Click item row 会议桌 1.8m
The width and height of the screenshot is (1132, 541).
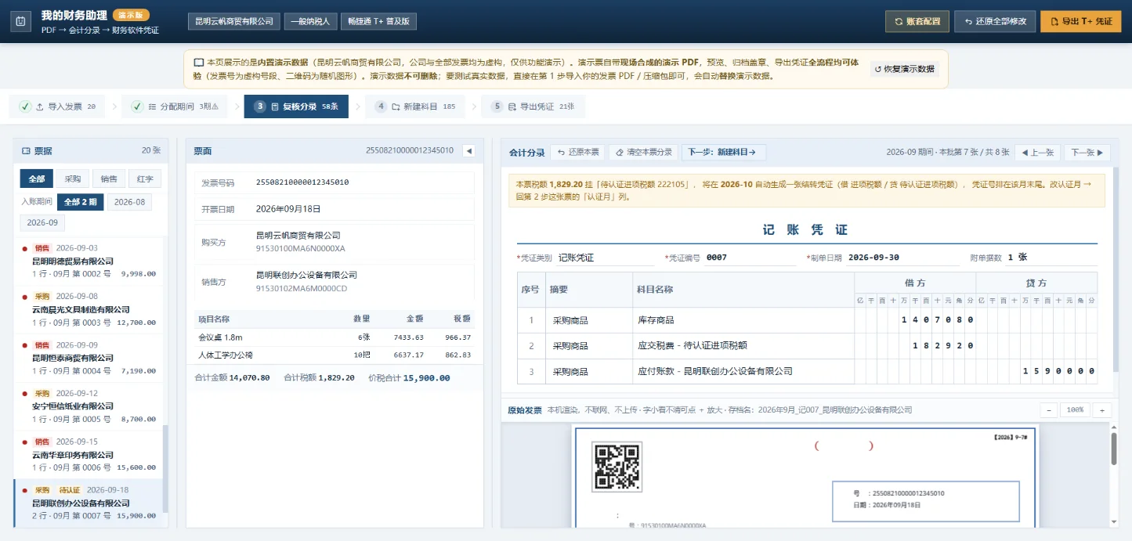[335, 337]
